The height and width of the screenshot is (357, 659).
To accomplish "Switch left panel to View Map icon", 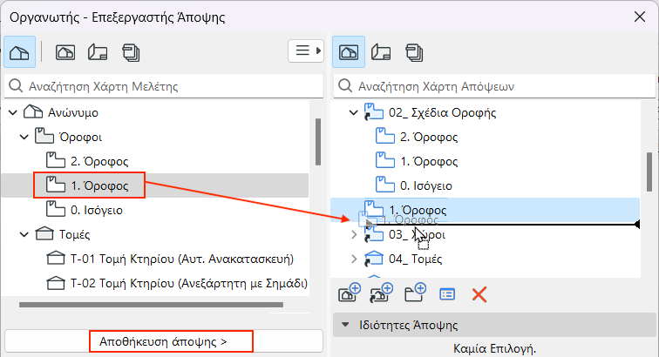I will 65,52.
